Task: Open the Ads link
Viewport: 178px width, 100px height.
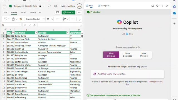Action: [x=127, y=84]
